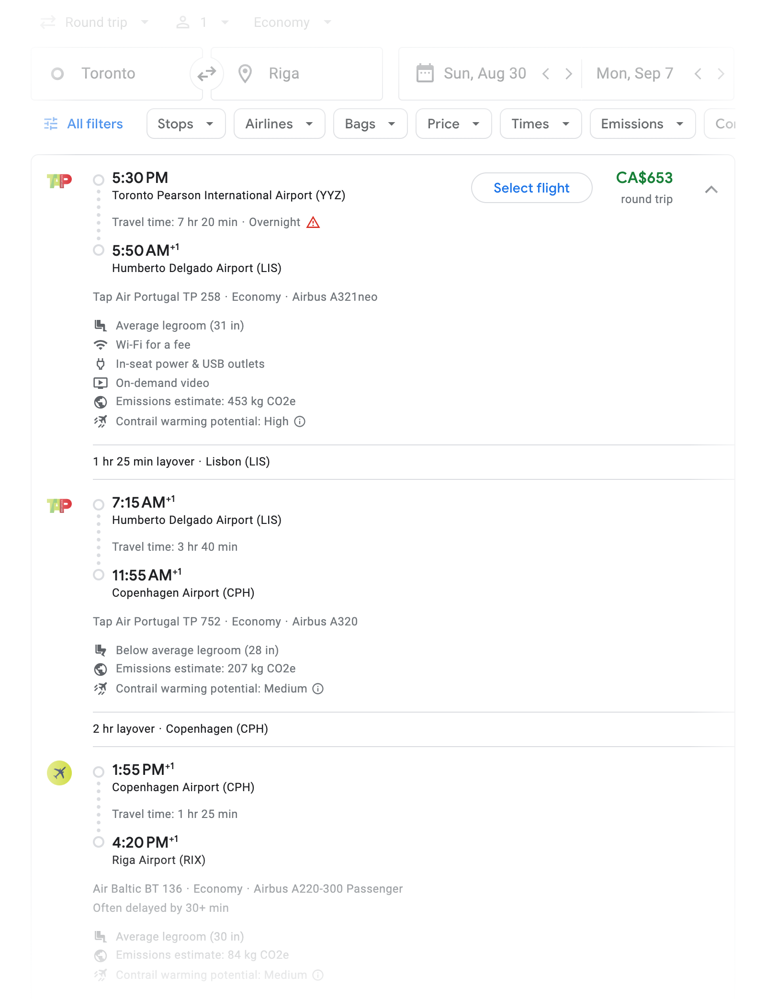Click the average legroom seat icon

click(101, 325)
